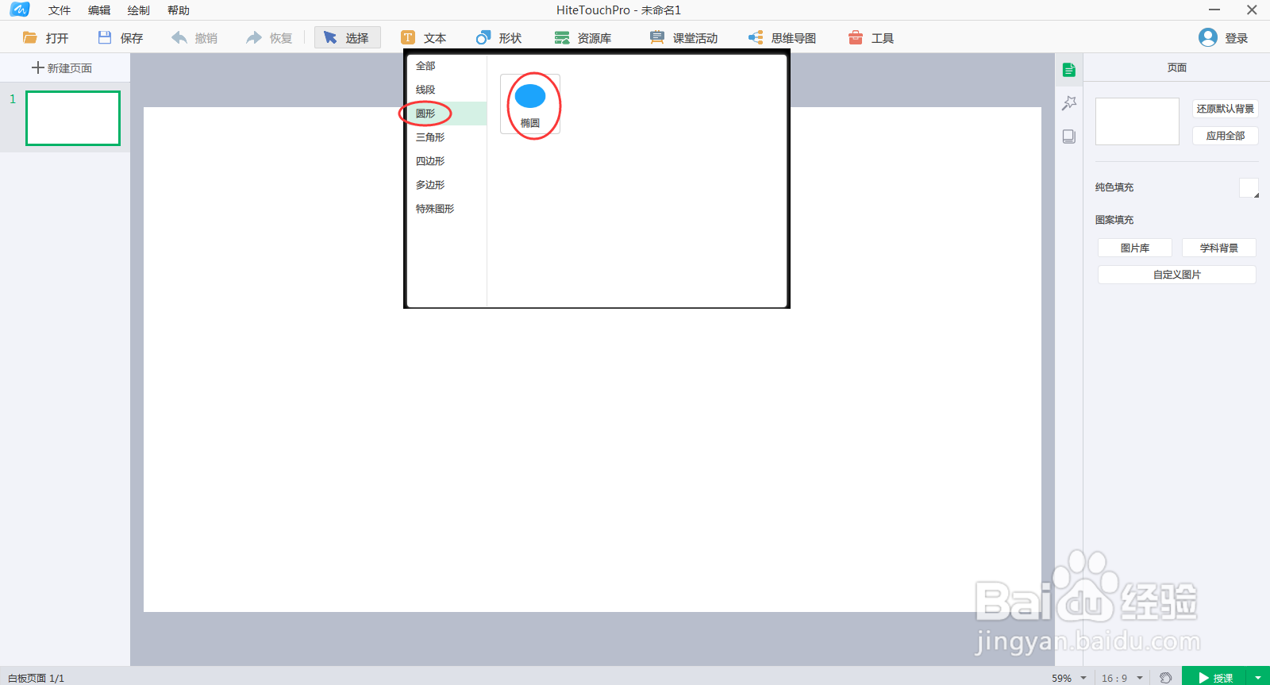
Task: Activate the 选择 pointer tool
Action: pos(347,38)
